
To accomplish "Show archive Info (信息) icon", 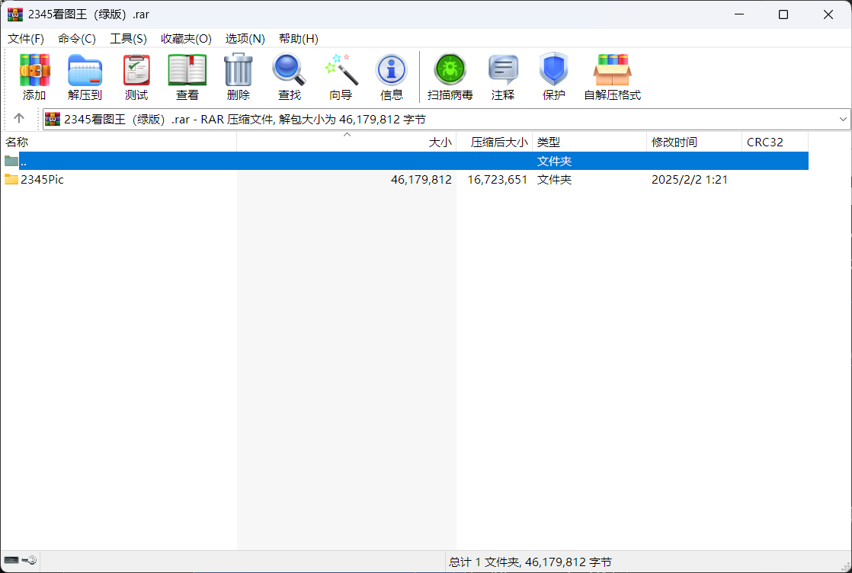I will tap(392, 71).
